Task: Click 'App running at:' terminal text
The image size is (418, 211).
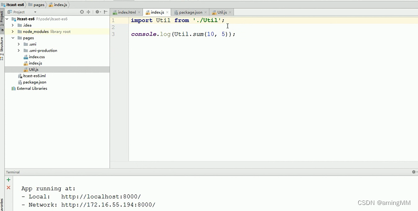Action: (48, 188)
